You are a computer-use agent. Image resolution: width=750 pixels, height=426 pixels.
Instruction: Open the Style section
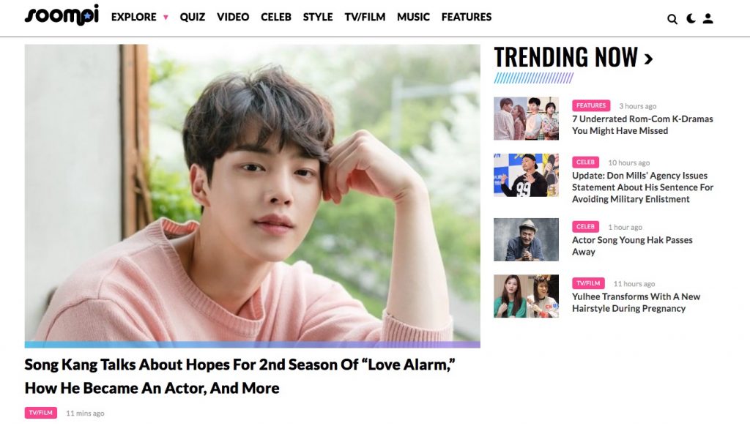pyautogui.click(x=318, y=17)
